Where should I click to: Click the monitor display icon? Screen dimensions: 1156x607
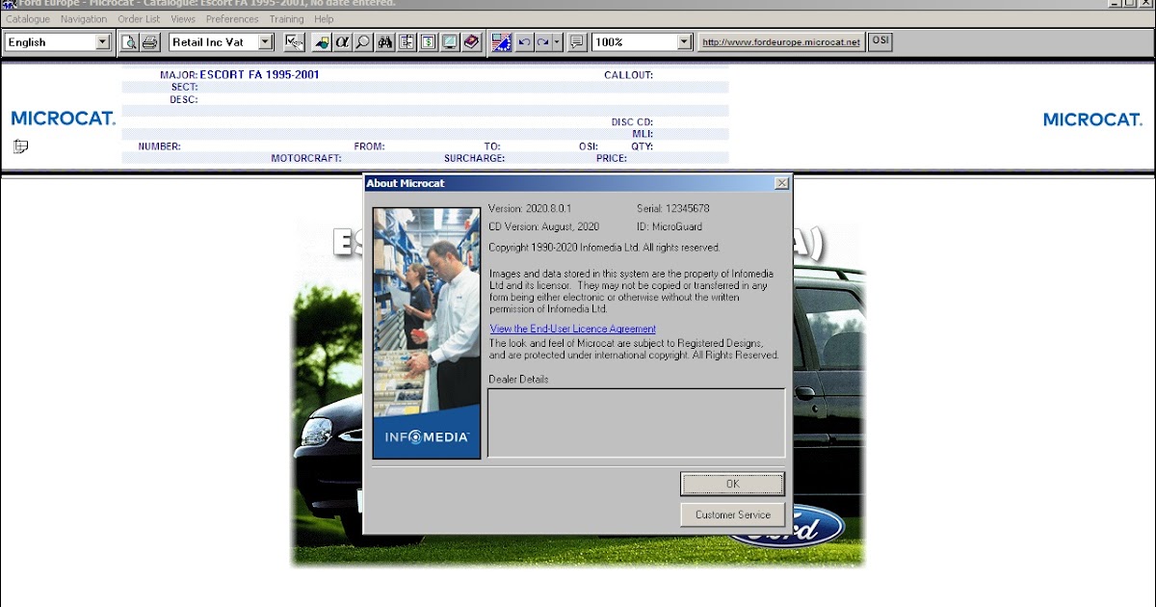click(x=447, y=41)
